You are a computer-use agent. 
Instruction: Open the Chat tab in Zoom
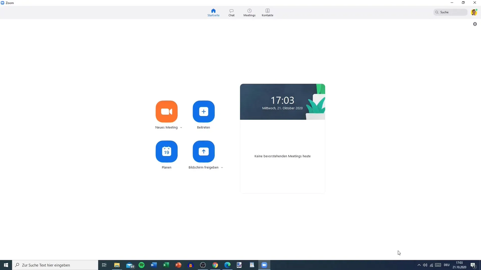pyautogui.click(x=231, y=12)
